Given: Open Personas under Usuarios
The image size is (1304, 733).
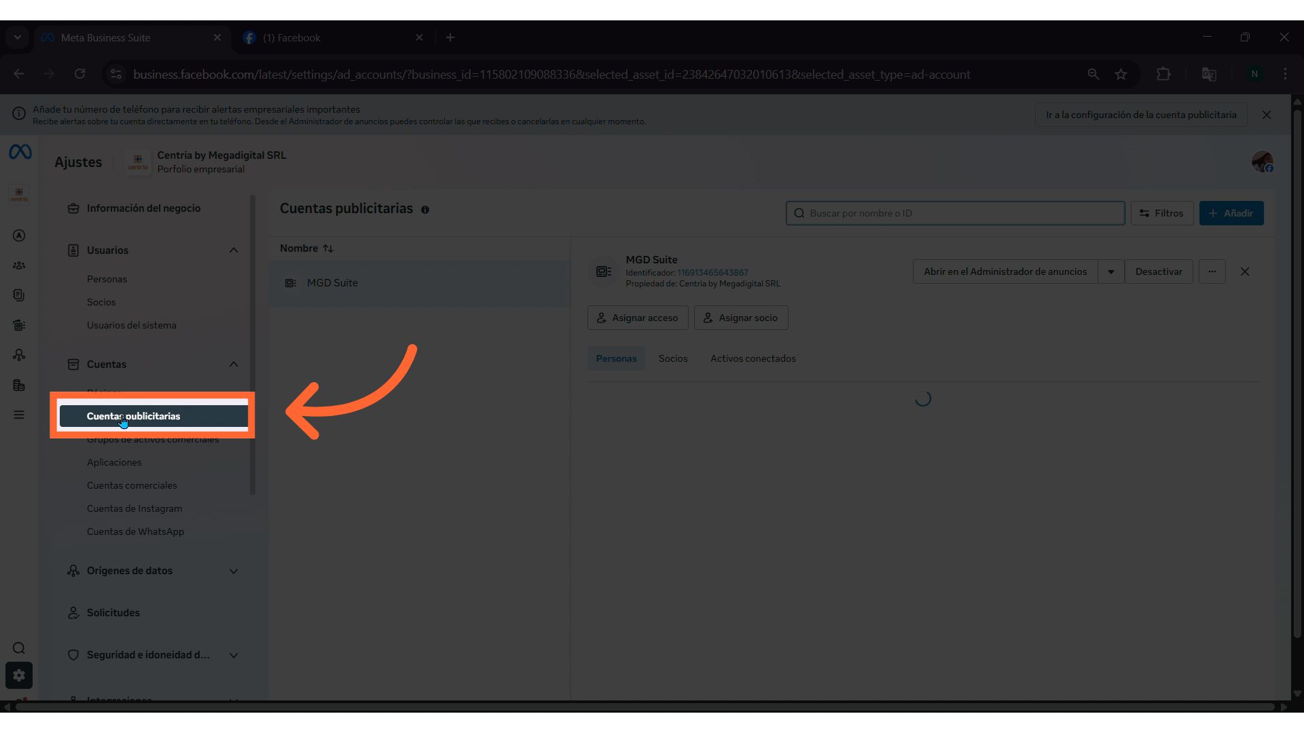Looking at the screenshot, I should (107, 279).
